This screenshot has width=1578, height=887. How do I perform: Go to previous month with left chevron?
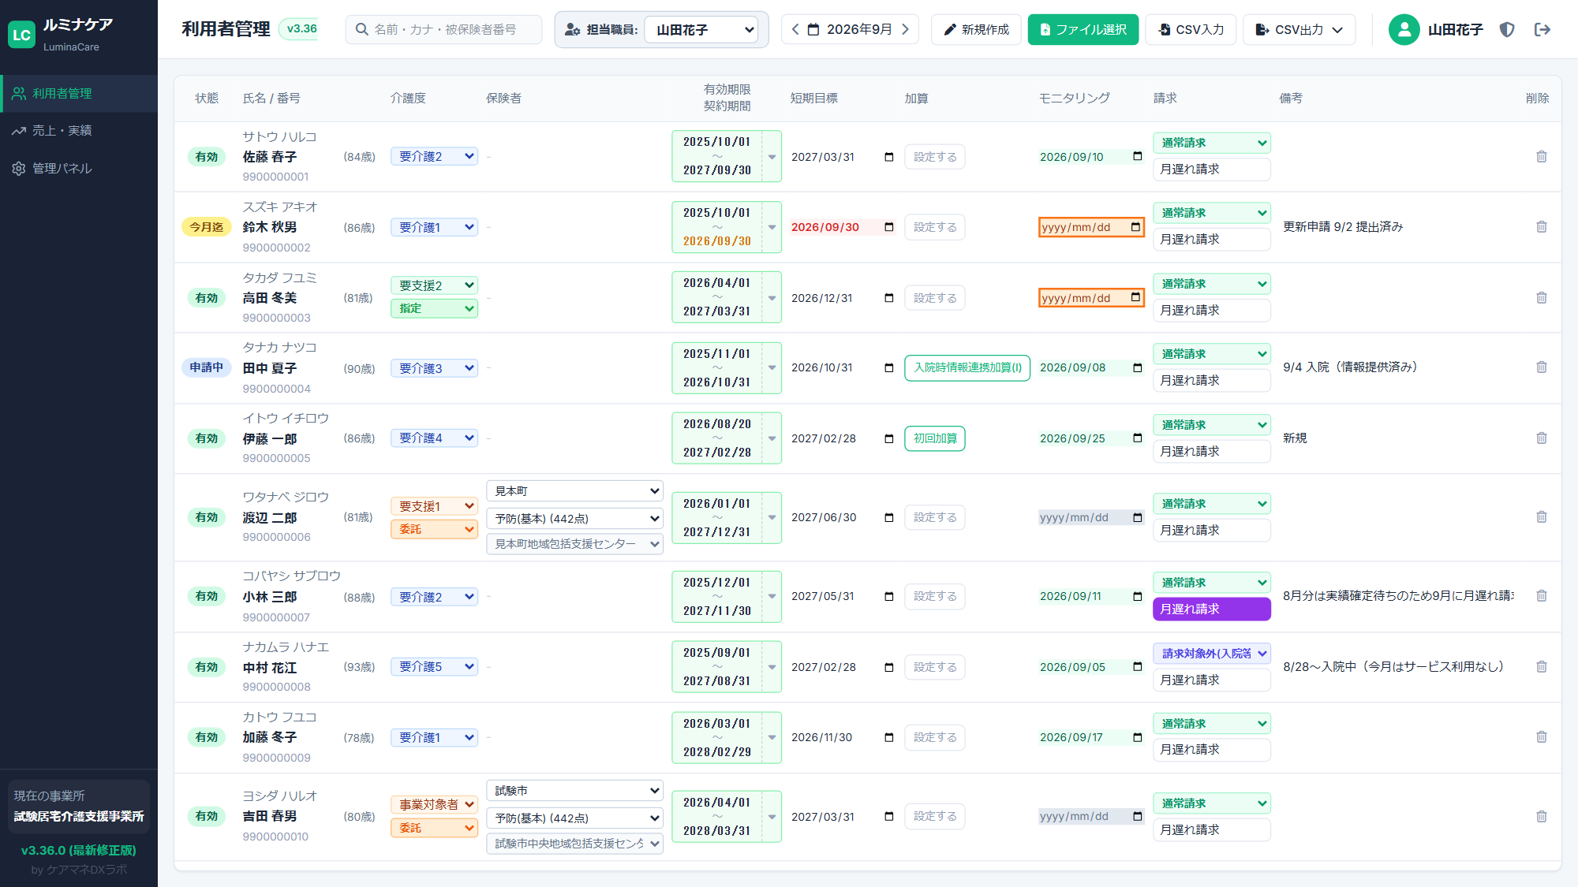click(x=795, y=30)
